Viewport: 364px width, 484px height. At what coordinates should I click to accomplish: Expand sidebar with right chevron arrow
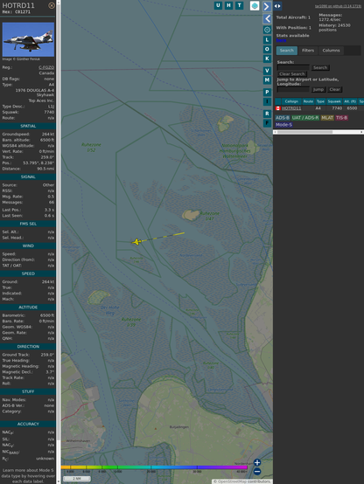(267, 6)
